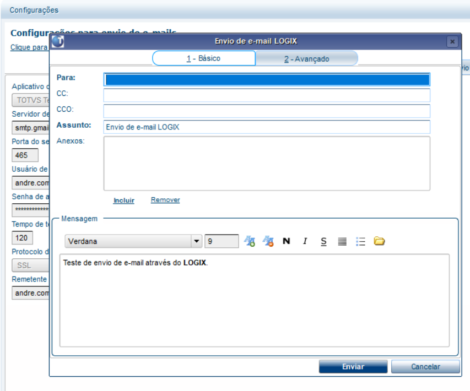This screenshot has height=391, width=470.
Task: Click into the CCO field
Action: 267,111
